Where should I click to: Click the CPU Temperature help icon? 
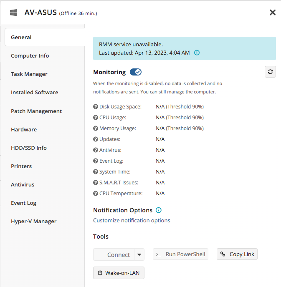(96, 194)
